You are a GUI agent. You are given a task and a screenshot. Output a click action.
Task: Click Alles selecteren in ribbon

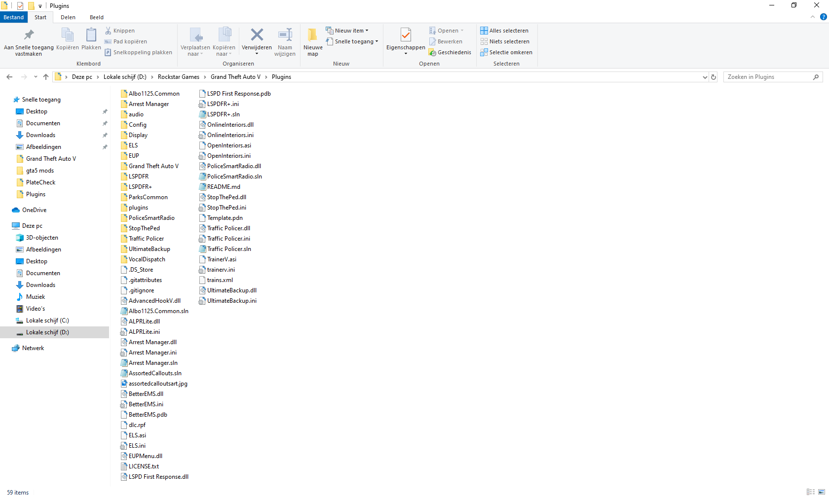(x=504, y=31)
